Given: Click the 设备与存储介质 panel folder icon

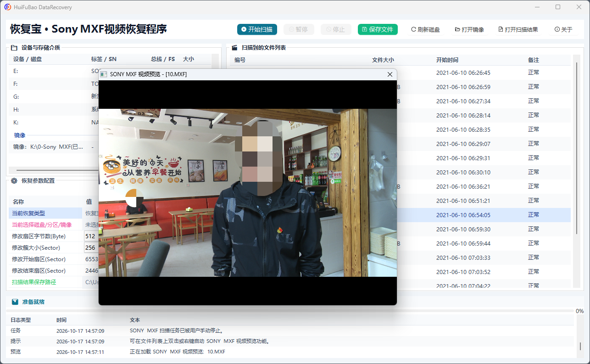Looking at the screenshot, I should point(14,47).
